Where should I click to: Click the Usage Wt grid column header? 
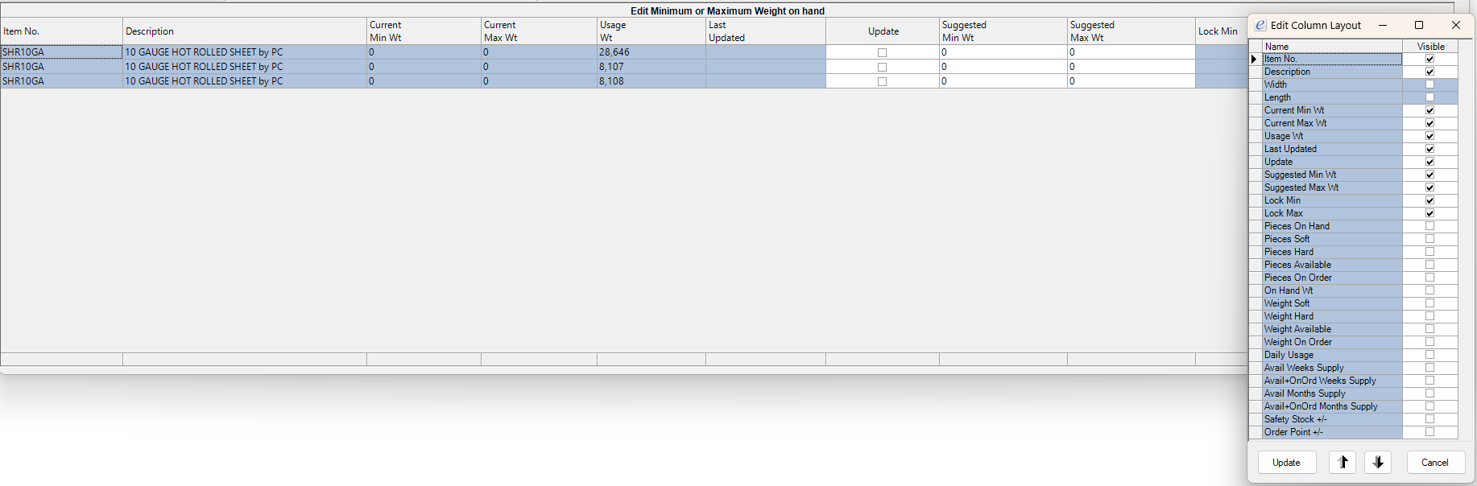click(x=652, y=31)
